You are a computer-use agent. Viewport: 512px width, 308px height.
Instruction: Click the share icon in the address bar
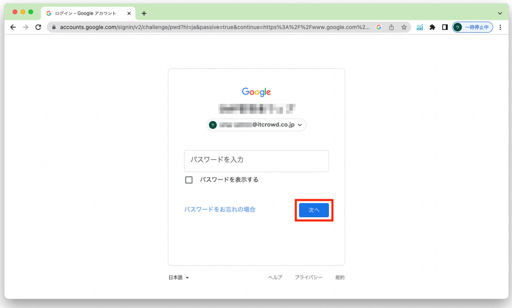[x=391, y=27]
